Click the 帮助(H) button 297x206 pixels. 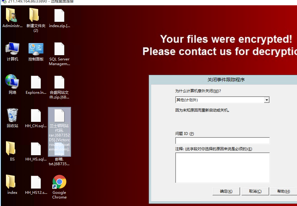click(283, 191)
